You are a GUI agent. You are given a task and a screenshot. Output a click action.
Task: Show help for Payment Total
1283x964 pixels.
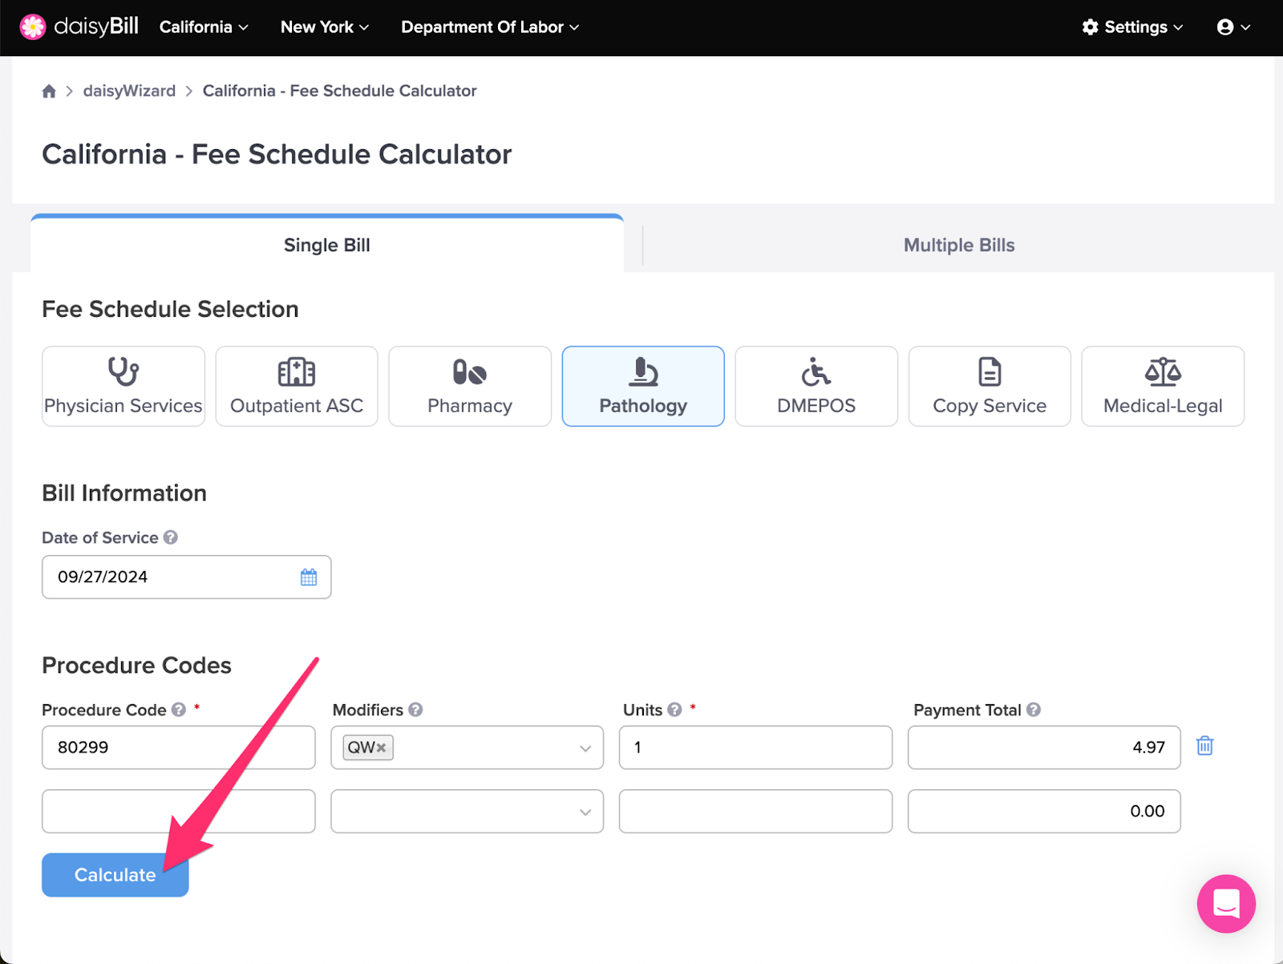tap(1034, 710)
